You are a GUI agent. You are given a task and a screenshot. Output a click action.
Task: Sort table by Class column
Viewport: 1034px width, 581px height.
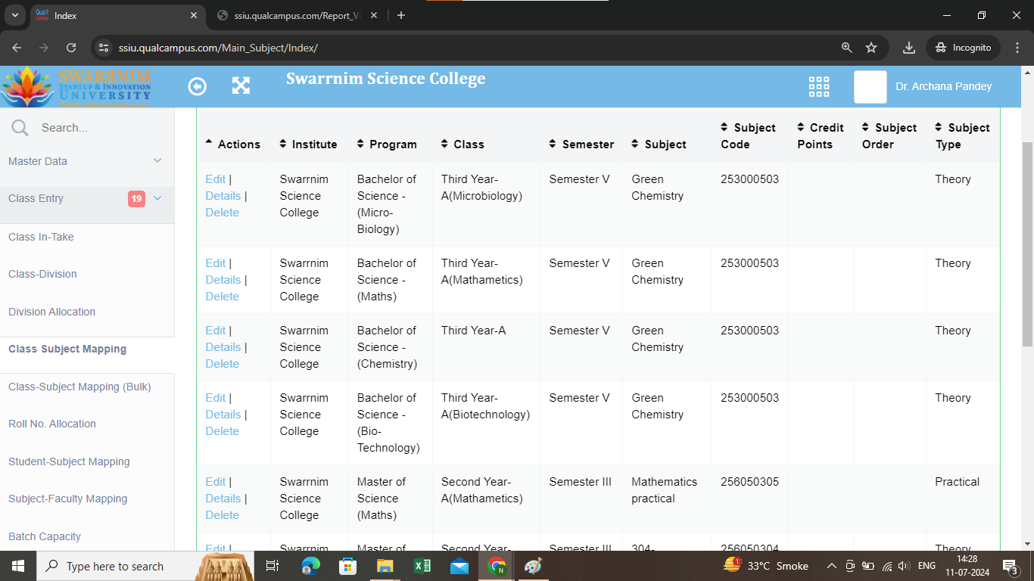(x=445, y=144)
